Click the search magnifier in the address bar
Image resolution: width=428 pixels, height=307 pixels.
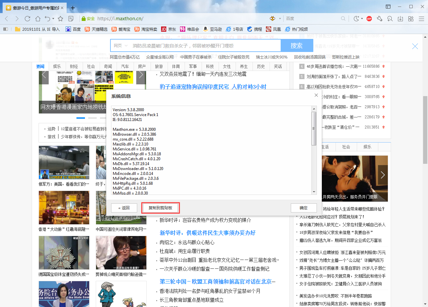pos(343,19)
